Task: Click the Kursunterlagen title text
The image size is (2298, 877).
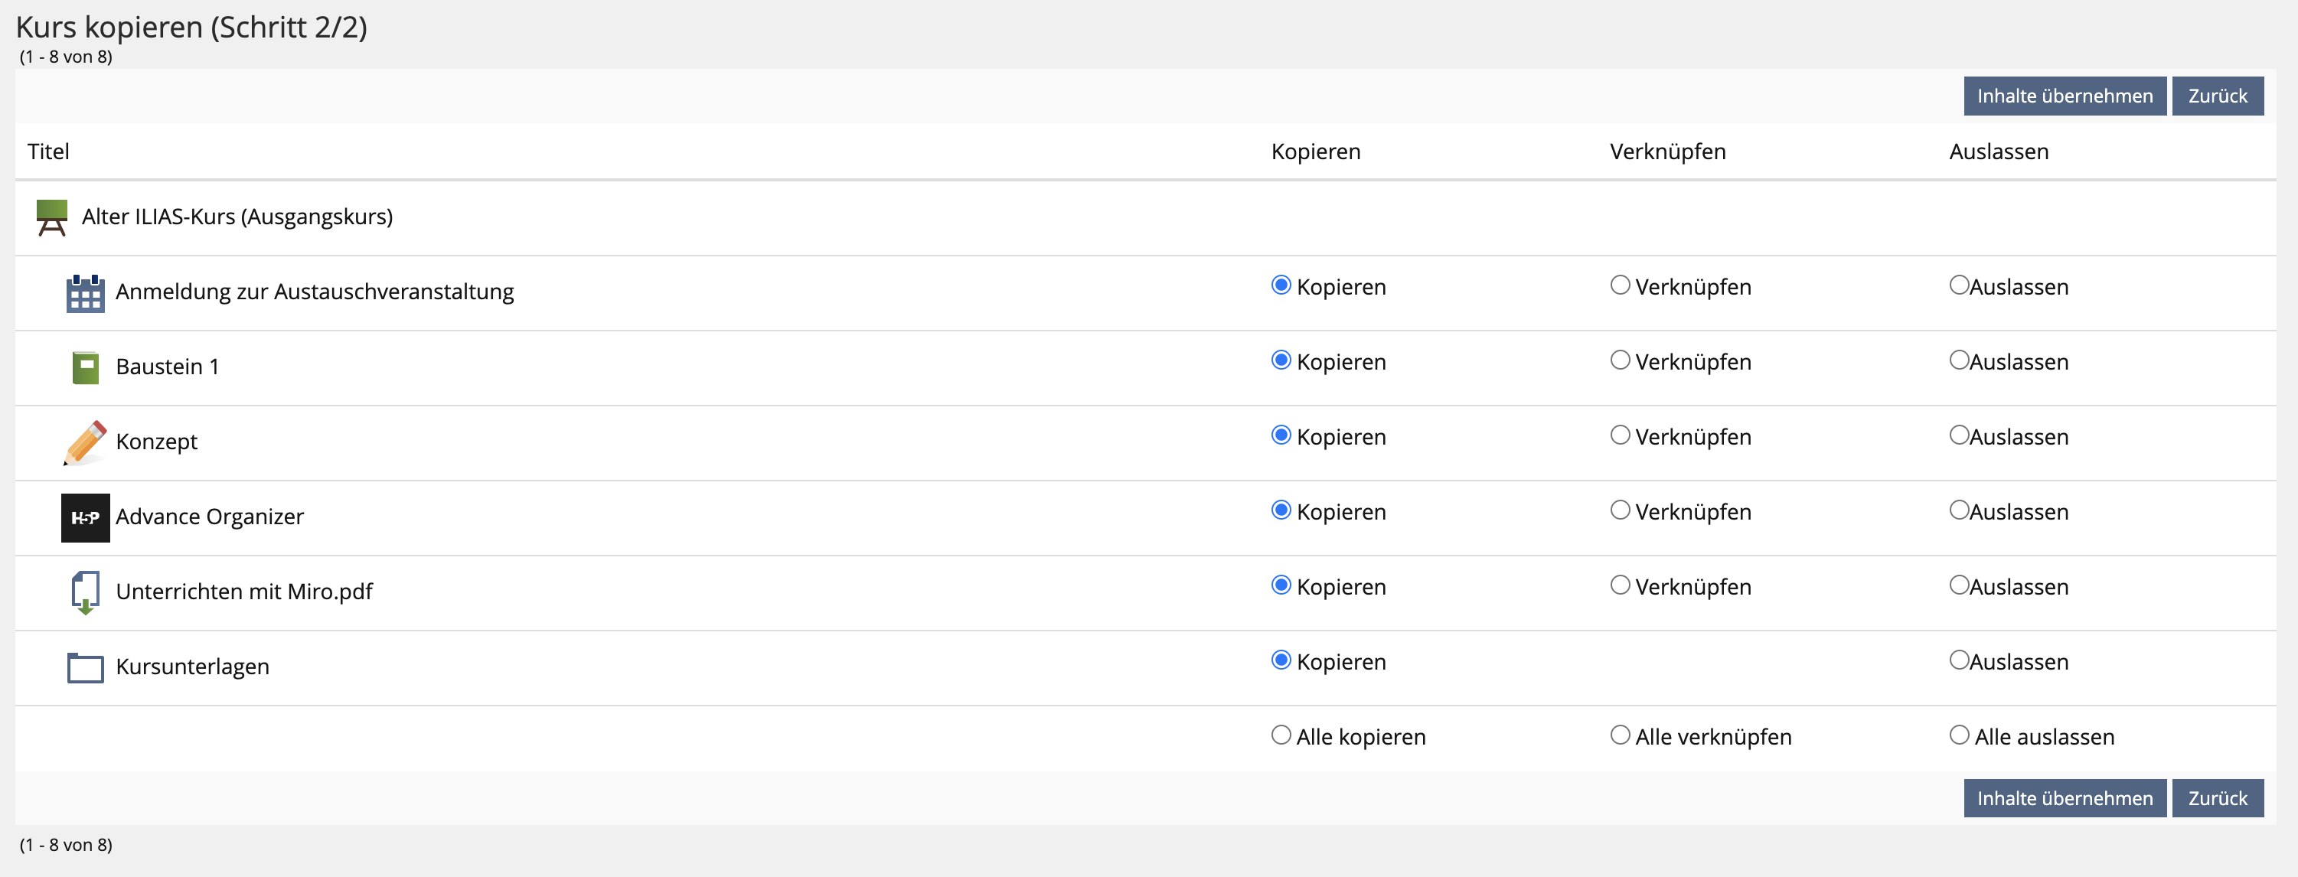Action: 193,667
